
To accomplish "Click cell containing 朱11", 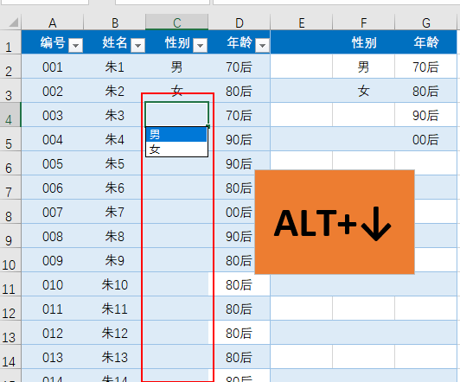I will pos(115,309).
